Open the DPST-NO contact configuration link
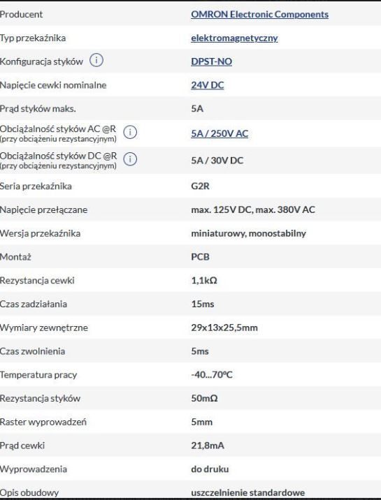Viewport: 381px width, 500px height. [x=212, y=61]
